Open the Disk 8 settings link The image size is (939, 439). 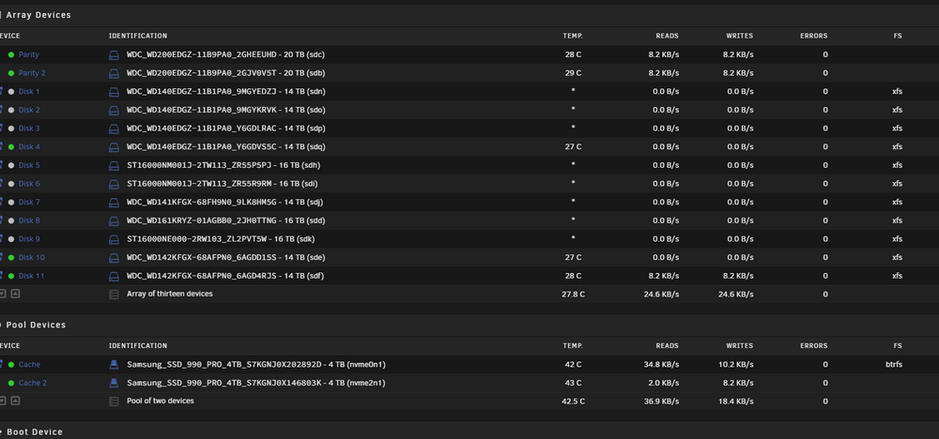click(29, 221)
